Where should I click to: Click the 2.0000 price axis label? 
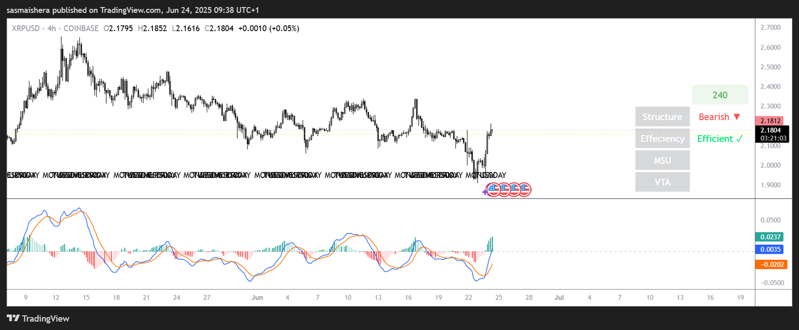coord(771,165)
